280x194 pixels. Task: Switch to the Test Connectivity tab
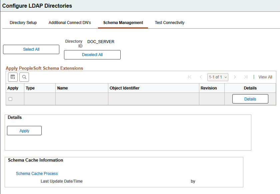click(170, 22)
